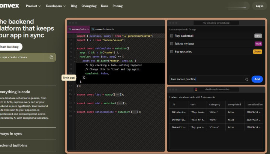Click the blue Add button
This screenshot has height=154, width=270.
(257, 79)
